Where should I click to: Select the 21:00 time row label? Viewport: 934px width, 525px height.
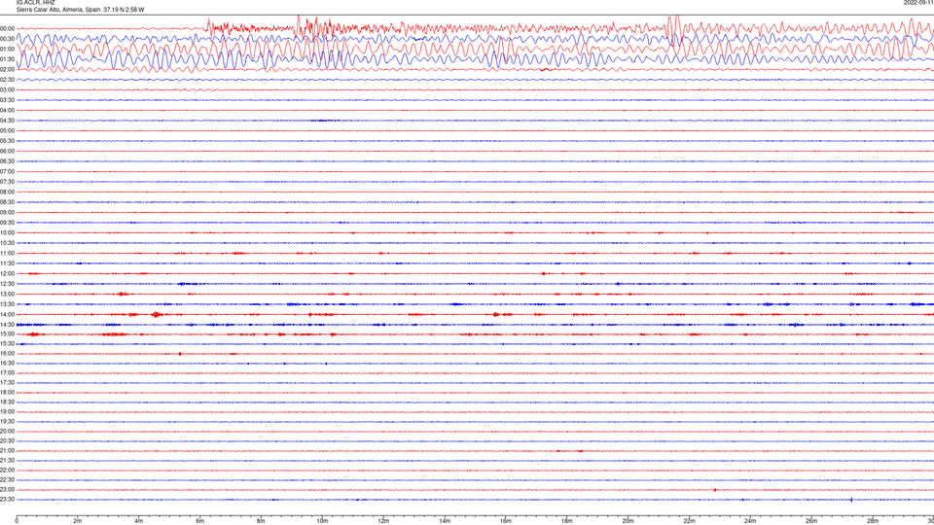tap(7, 450)
